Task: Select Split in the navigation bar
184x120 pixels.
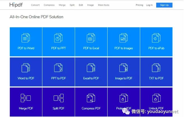Action: point(72,5)
